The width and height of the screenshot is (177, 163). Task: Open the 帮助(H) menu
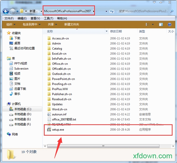62,18
